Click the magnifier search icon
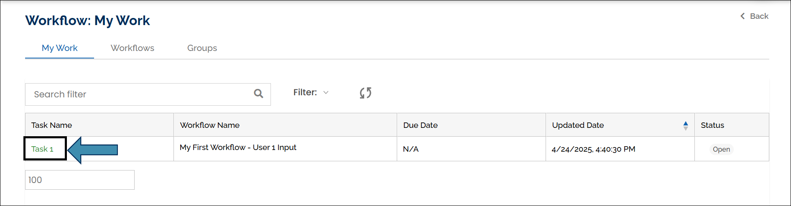Screen dimensions: 791x206 [x=258, y=94]
